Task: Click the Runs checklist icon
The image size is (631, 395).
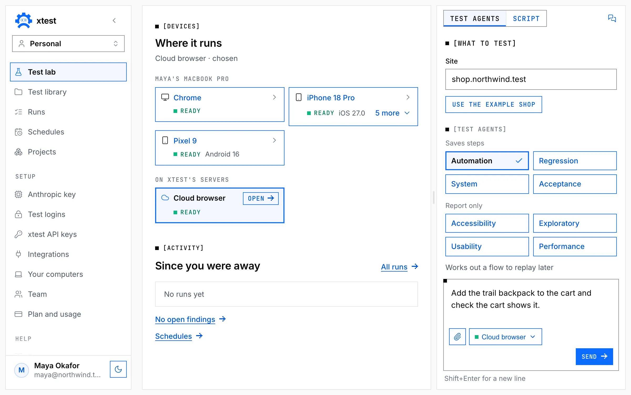Action: [x=18, y=112]
